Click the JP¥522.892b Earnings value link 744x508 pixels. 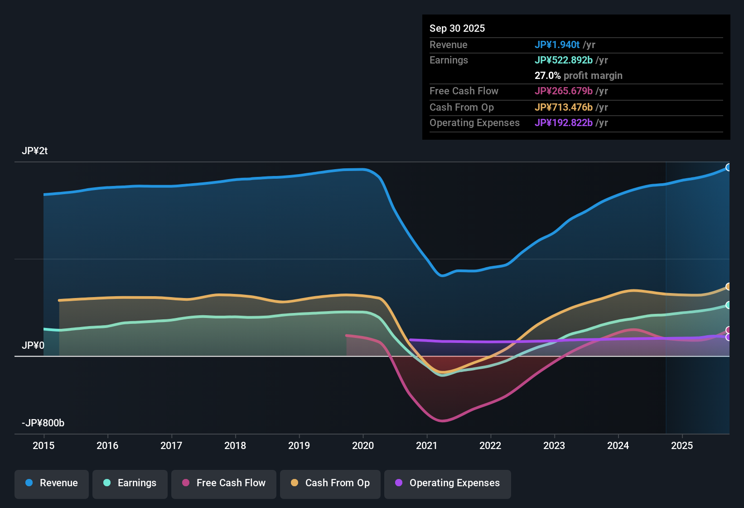pyautogui.click(x=564, y=60)
